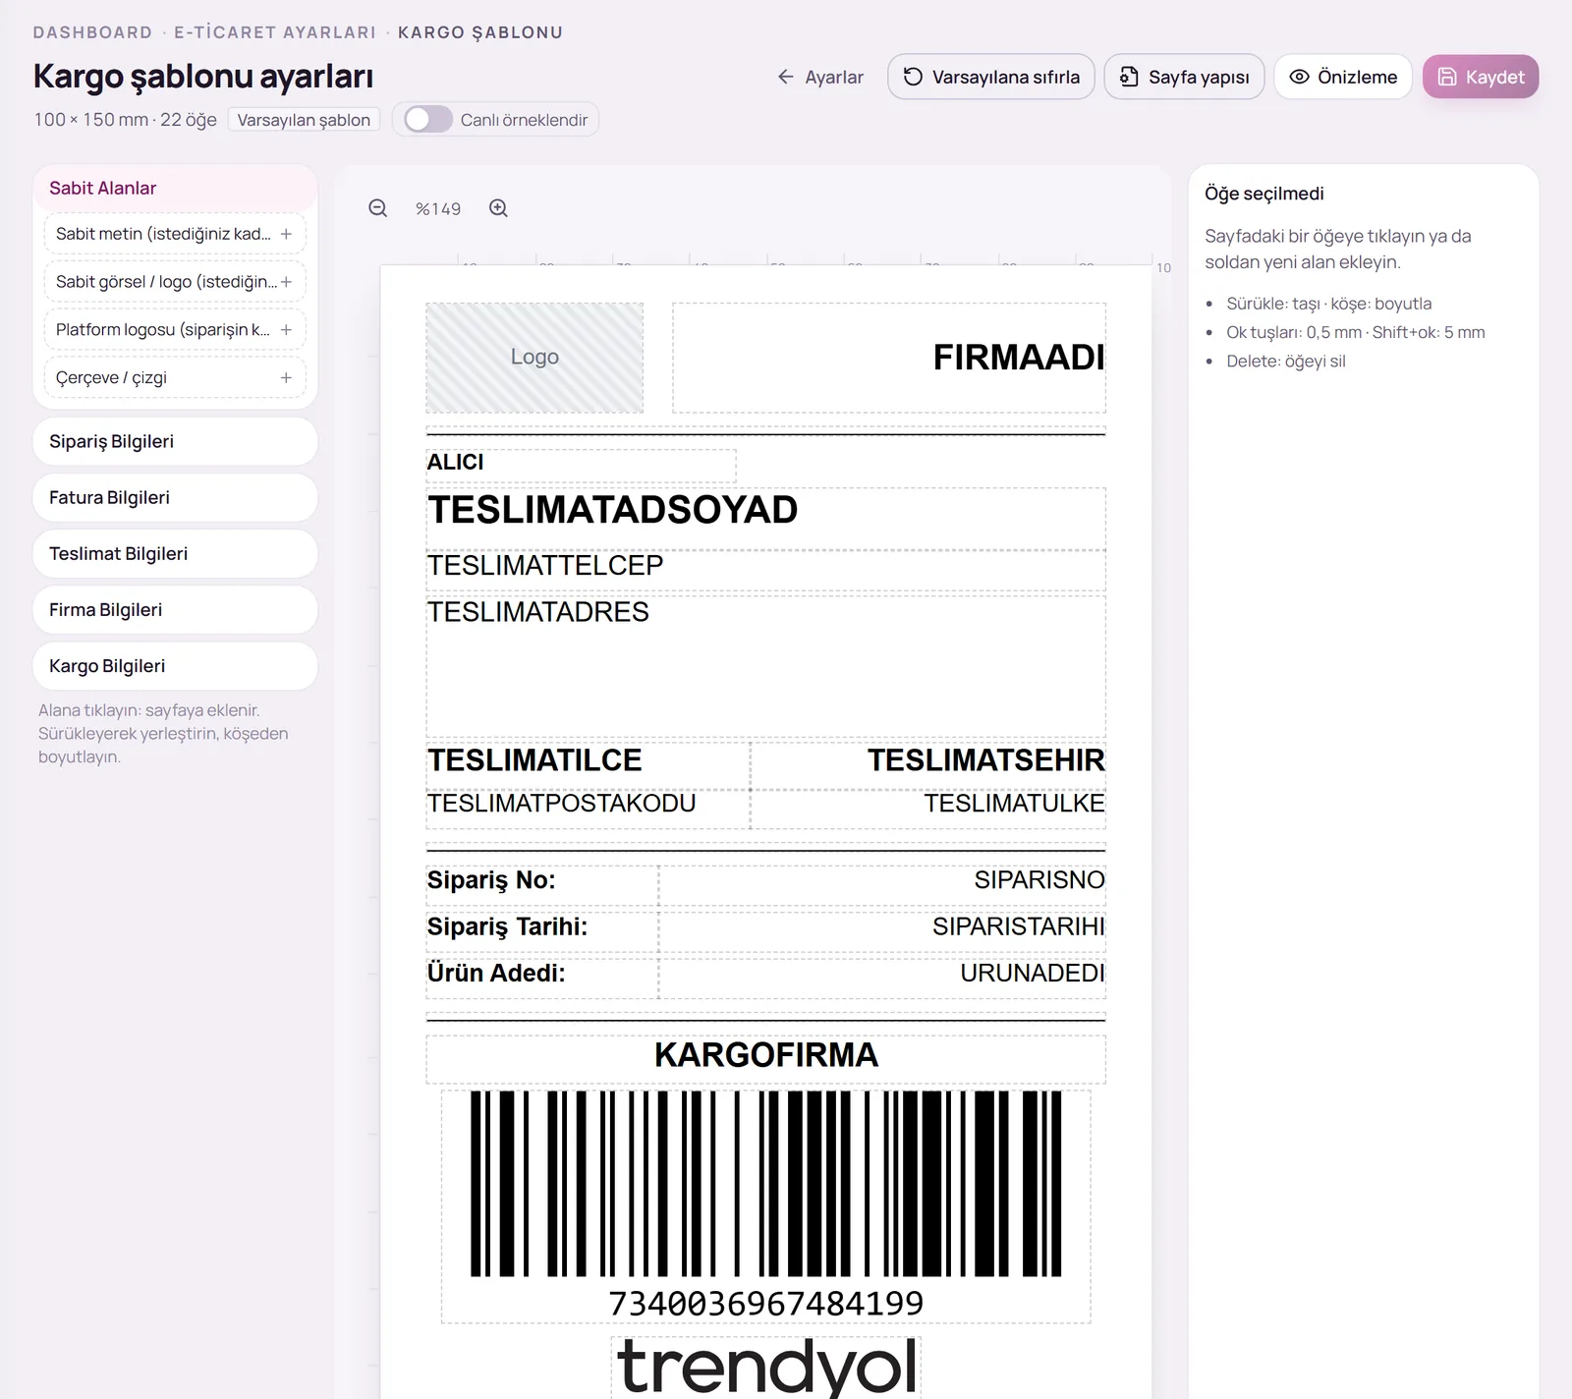Select the FIRMAADI field on the label

pyautogui.click(x=889, y=358)
